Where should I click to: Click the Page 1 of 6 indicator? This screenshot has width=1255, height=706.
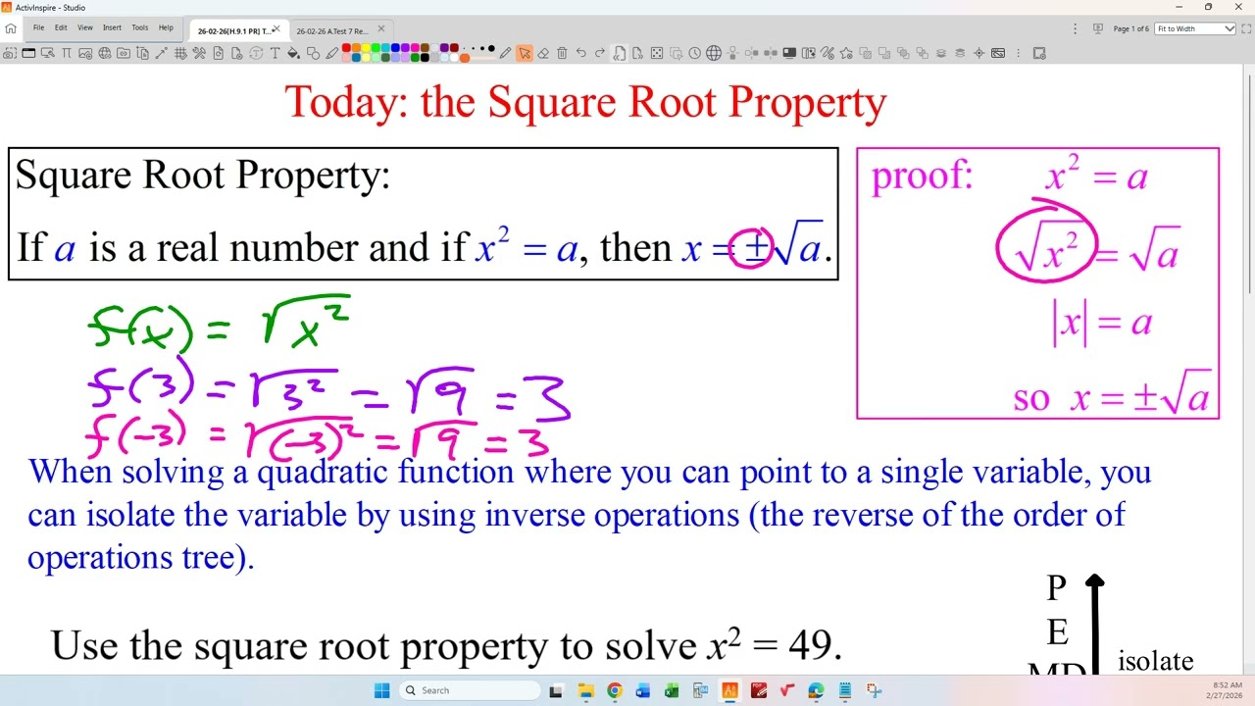[1130, 28]
